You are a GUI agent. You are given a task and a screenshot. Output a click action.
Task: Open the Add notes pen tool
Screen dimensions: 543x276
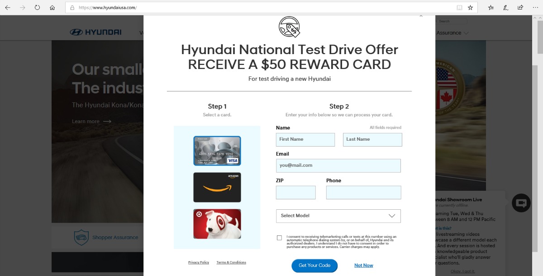506,8
